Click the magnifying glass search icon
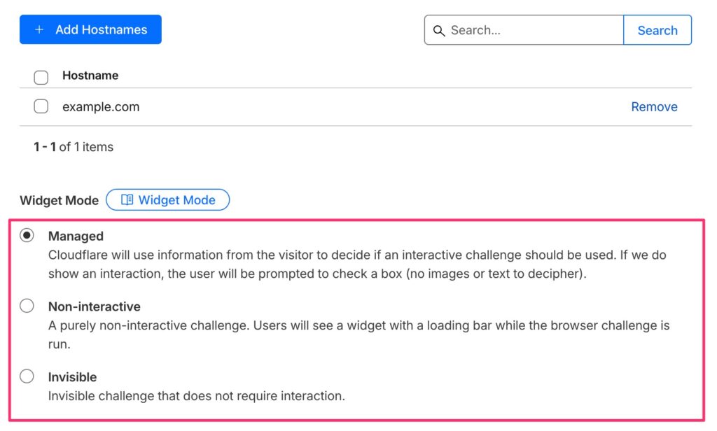This screenshot has height=431, width=717. pyautogui.click(x=439, y=31)
